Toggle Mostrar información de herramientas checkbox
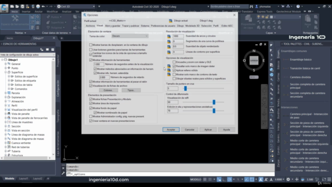332x187 pixels. coord(91,60)
